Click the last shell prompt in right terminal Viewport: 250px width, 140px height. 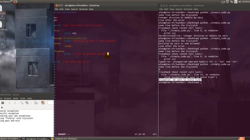[x=179, y=82]
